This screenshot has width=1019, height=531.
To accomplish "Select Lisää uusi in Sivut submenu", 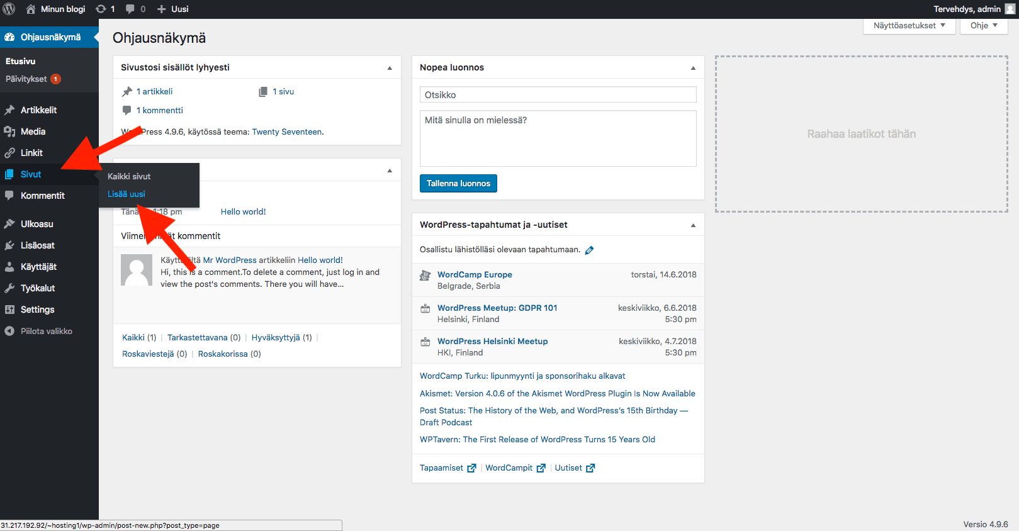I will (x=127, y=194).
